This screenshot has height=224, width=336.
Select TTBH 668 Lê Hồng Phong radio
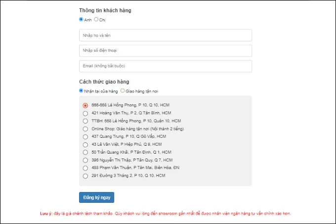click(85, 121)
